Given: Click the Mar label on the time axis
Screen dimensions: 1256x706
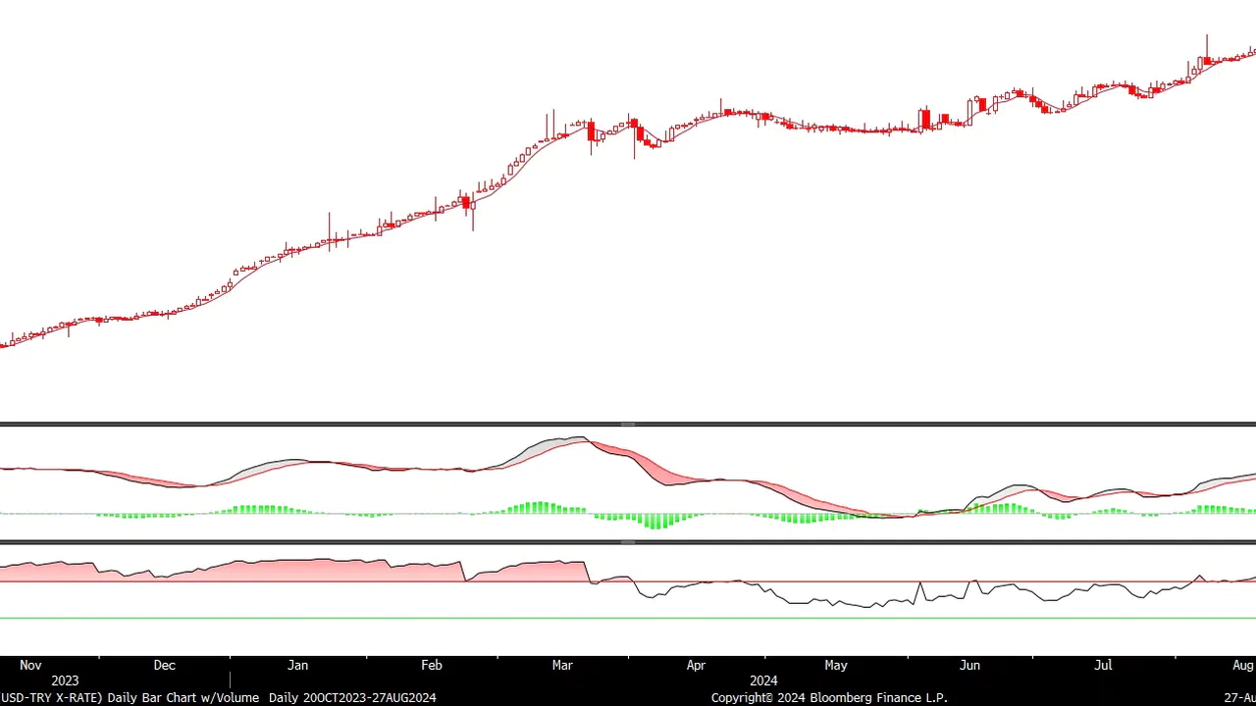Looking at the screenshot, I should click(562, 665).
